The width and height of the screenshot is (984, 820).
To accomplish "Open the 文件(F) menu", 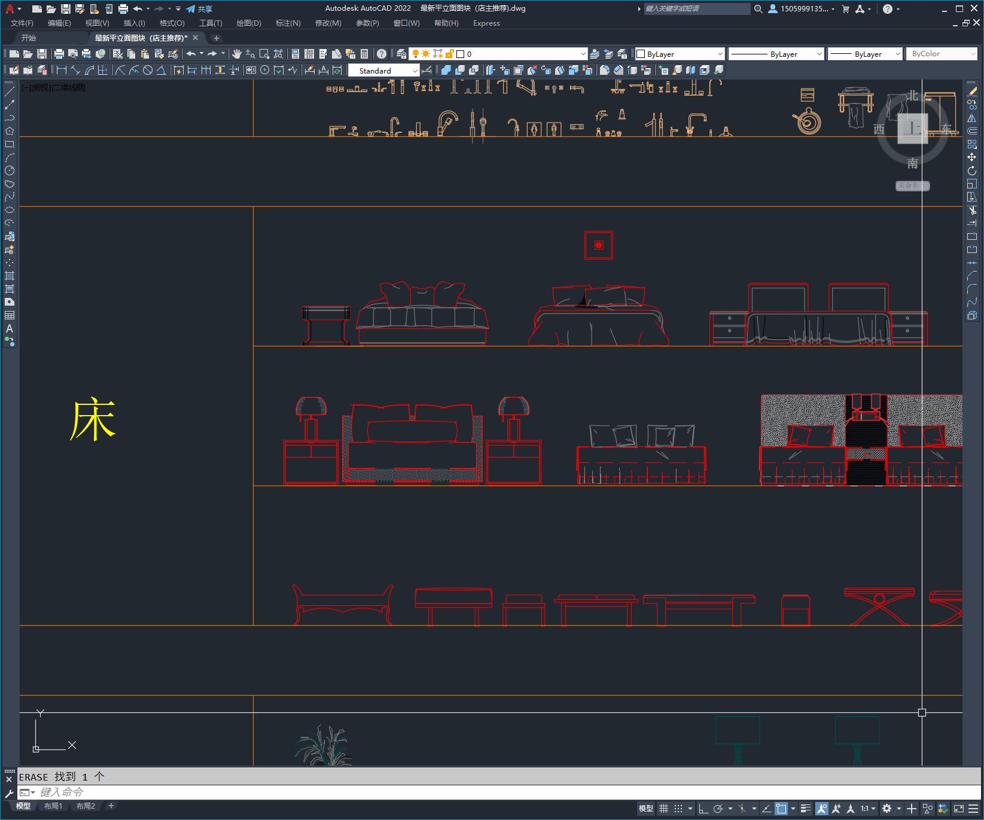I will 22,23.
